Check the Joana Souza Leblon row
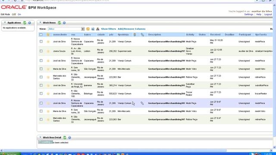 tap(41, 51)
